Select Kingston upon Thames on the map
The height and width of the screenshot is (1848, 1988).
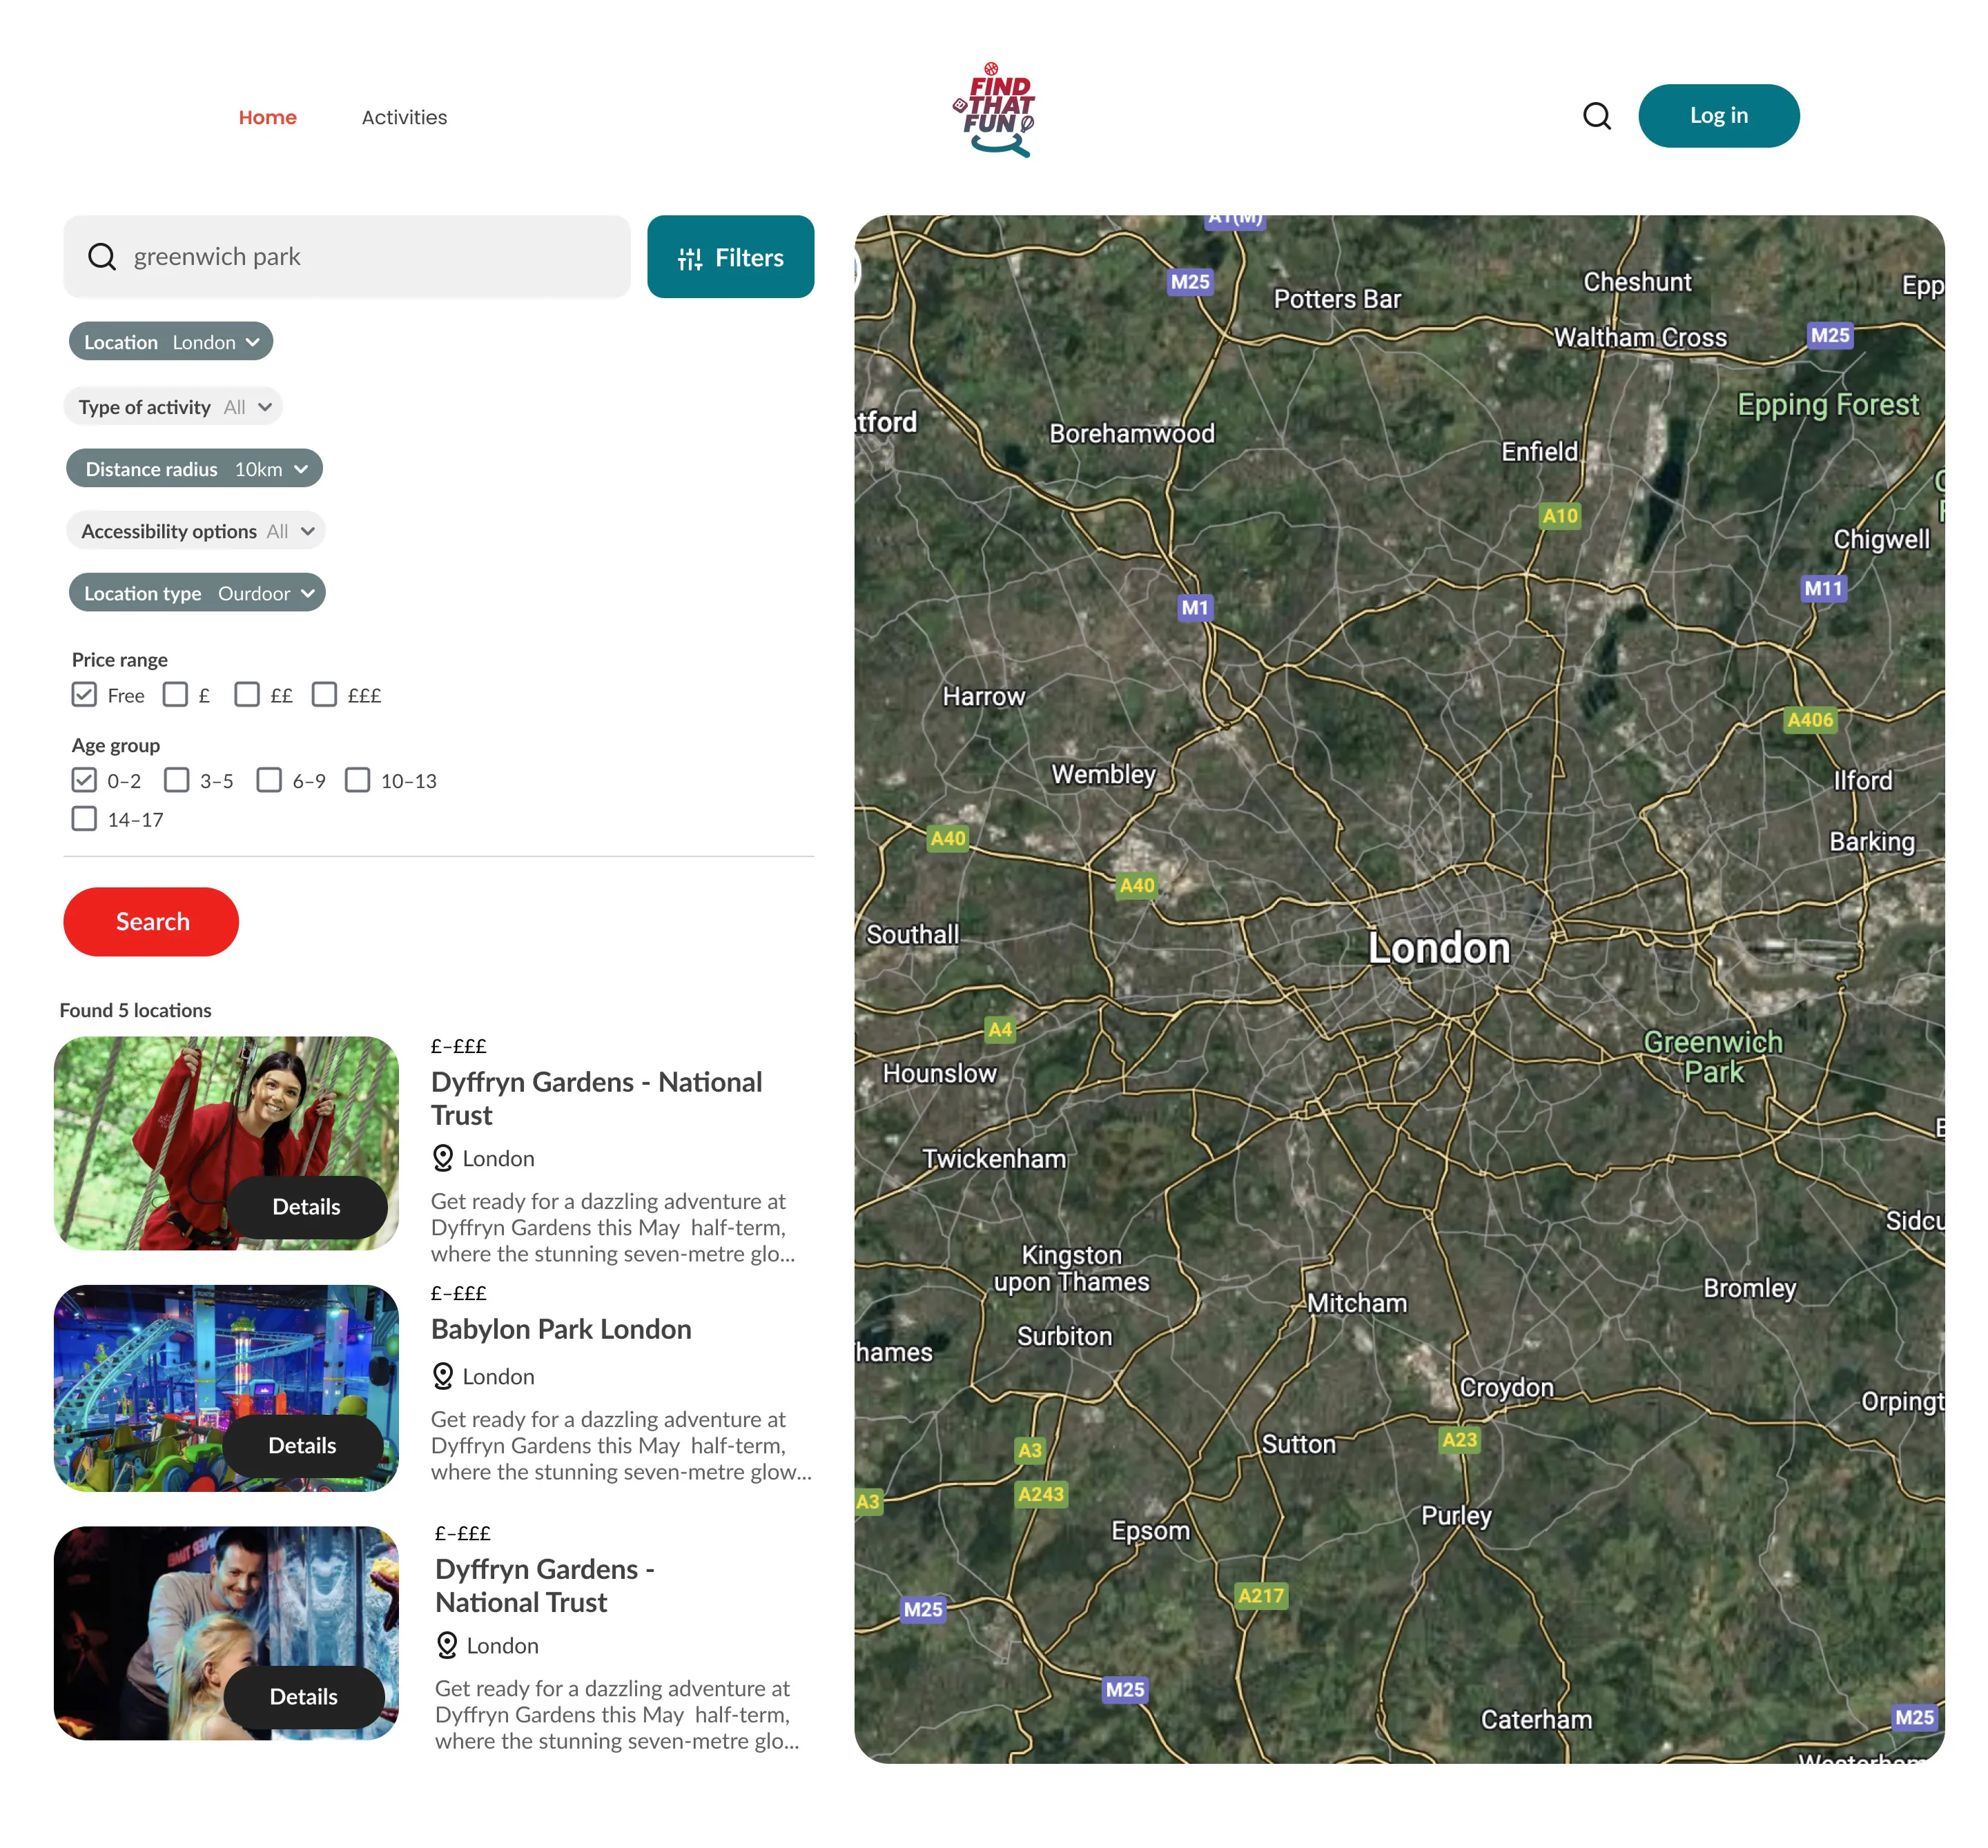1071,1269
